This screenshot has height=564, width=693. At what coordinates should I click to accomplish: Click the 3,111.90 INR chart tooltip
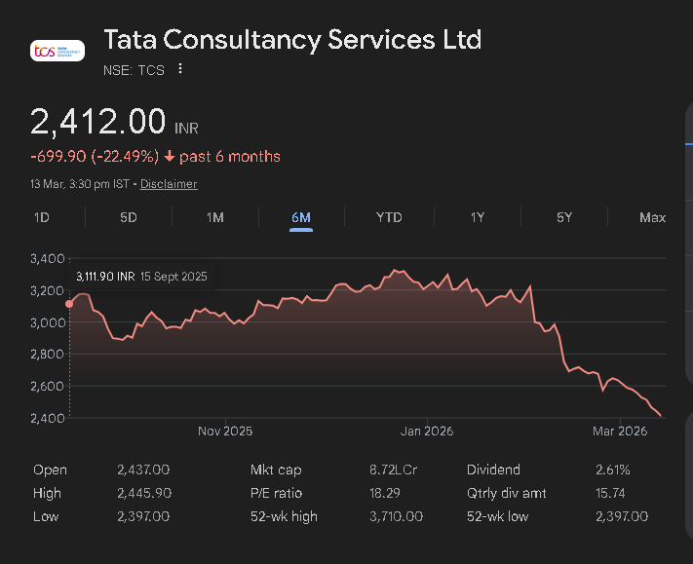coord(141,277)
